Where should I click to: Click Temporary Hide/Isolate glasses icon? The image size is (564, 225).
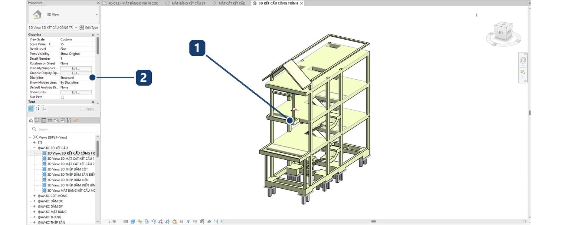pos(181,221)
